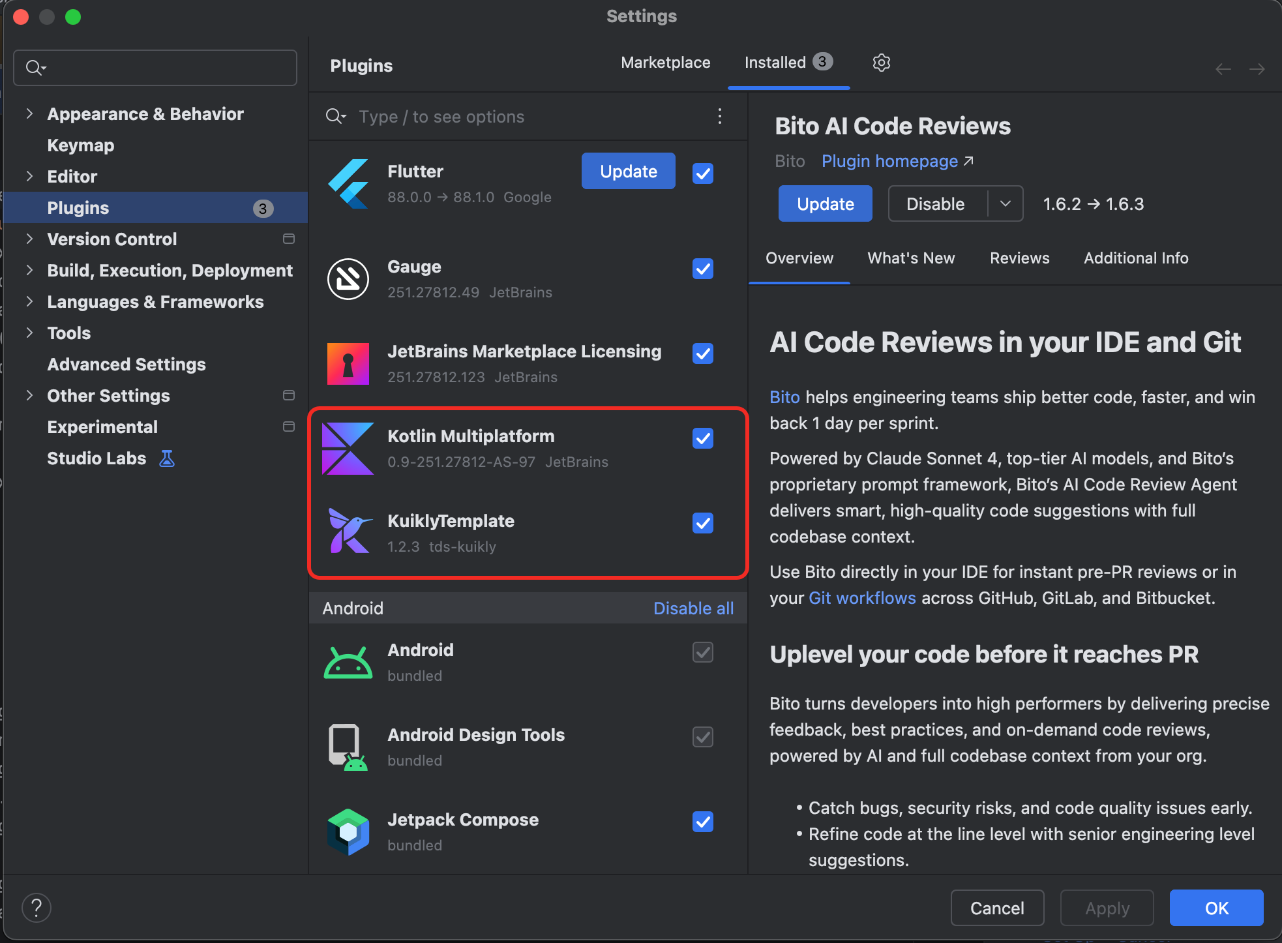
Task: Click the Update button for Flutter
Action: (x=628, y=172)
